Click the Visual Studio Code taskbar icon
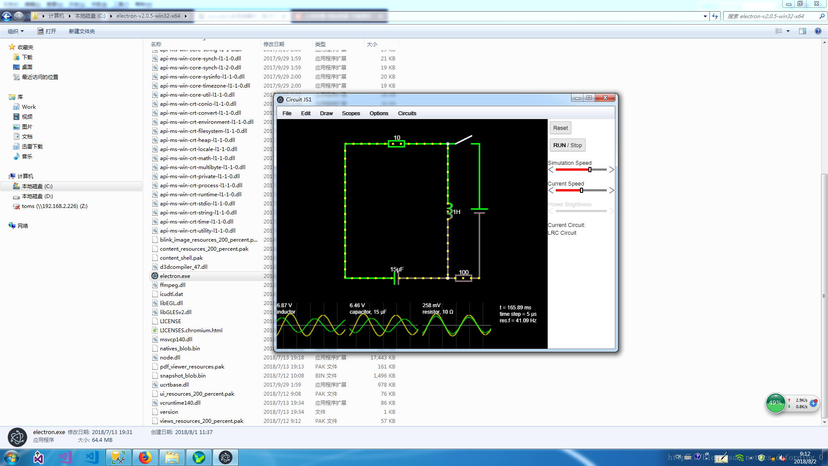The height and width of the screenshot is (466, 828). click(x=92, y=457)
